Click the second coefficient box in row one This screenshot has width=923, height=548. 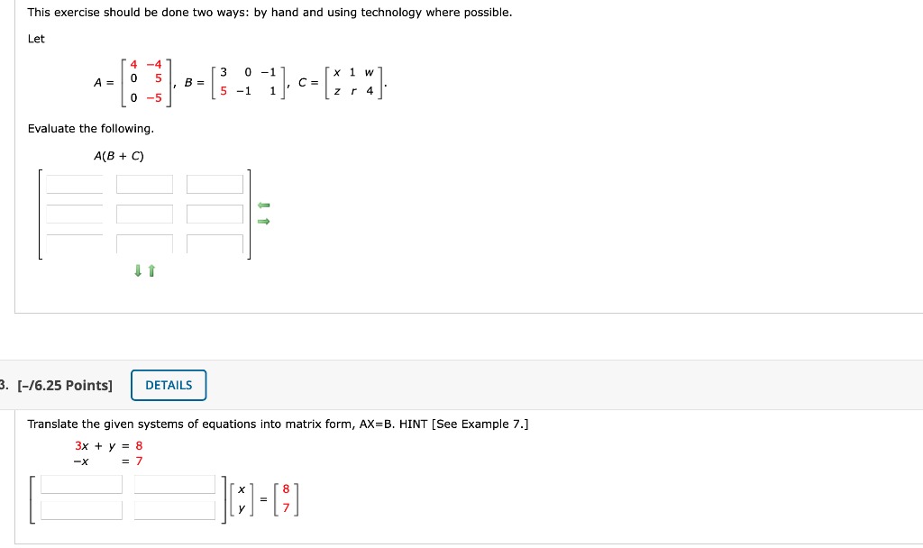[177, 483]
